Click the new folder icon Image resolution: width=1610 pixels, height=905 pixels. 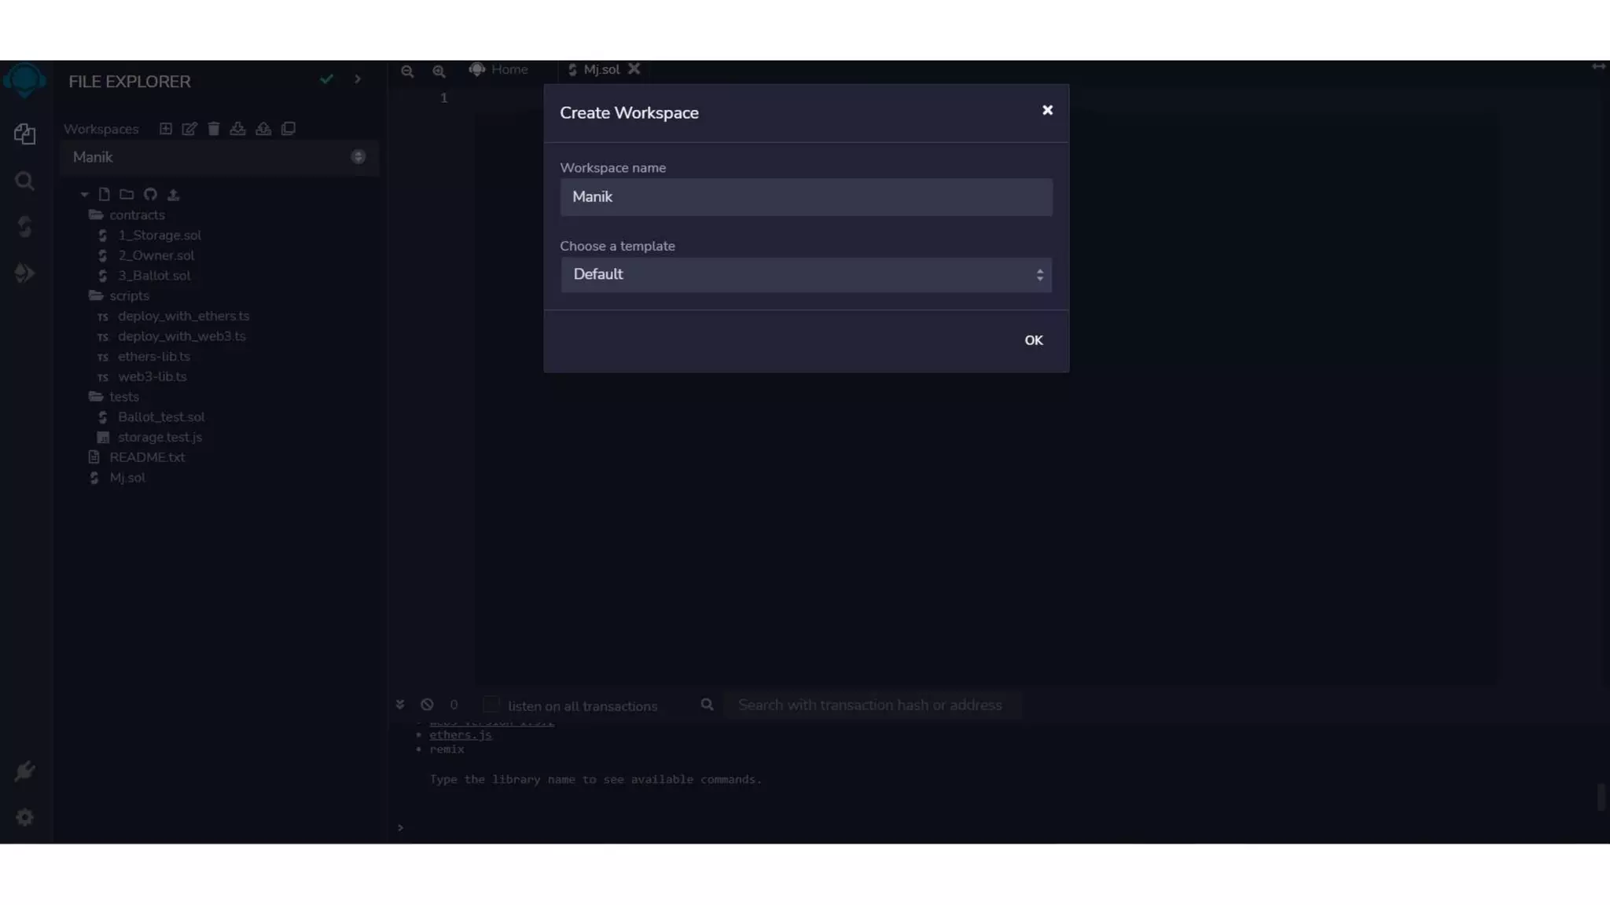coord(127,194)
